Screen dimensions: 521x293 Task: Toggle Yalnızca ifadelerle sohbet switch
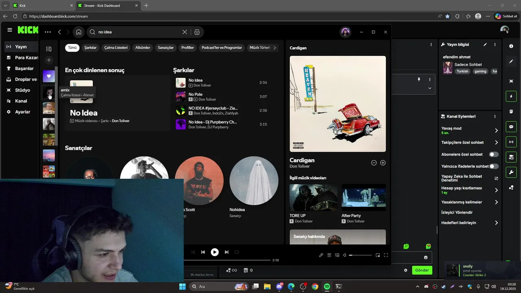pos(494,166)
